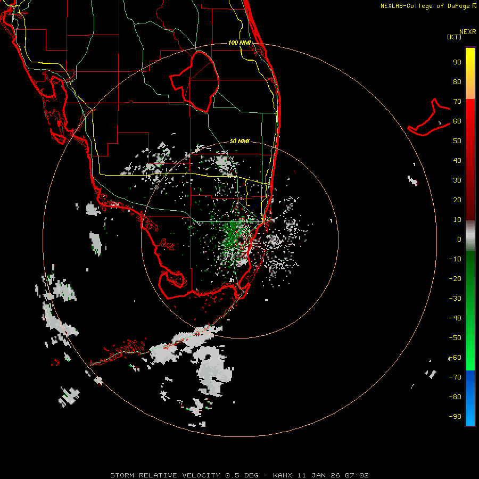Click the positive '40' scale label

pyautogui.click(x=457, y=160)
